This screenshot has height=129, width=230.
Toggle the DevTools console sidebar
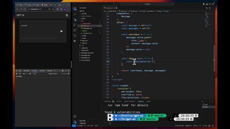tap(17, 74)
